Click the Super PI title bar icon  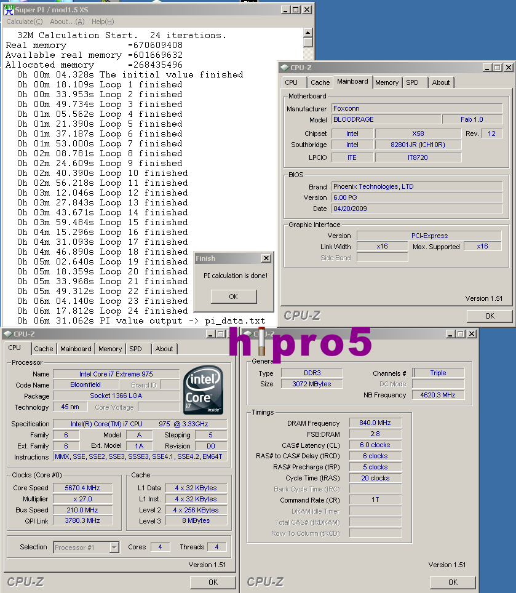pyautogui.click(x=9, y=9)
